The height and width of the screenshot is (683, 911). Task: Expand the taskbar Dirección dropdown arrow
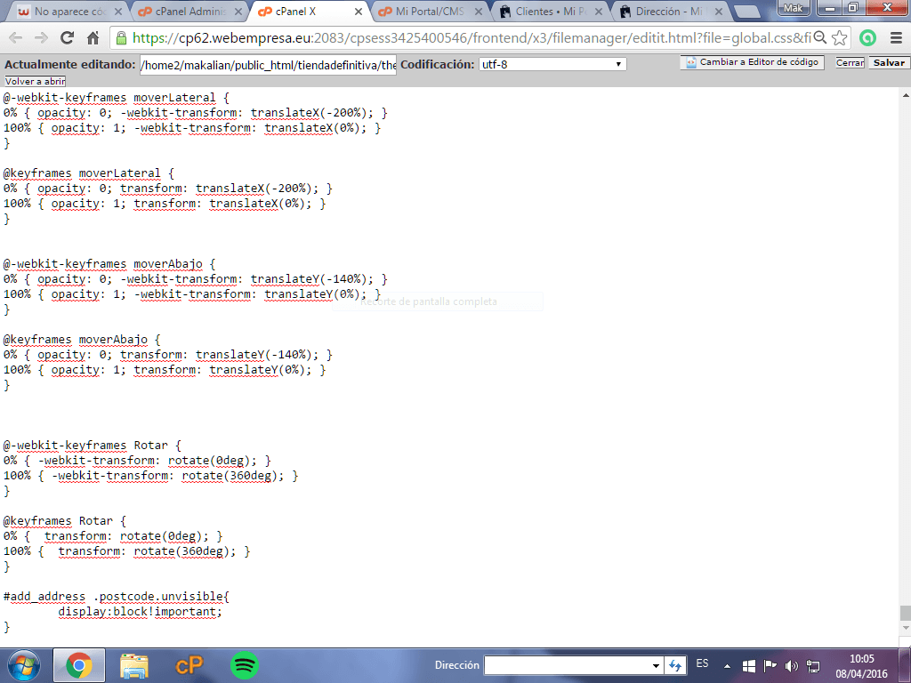(x=656, y=665)
